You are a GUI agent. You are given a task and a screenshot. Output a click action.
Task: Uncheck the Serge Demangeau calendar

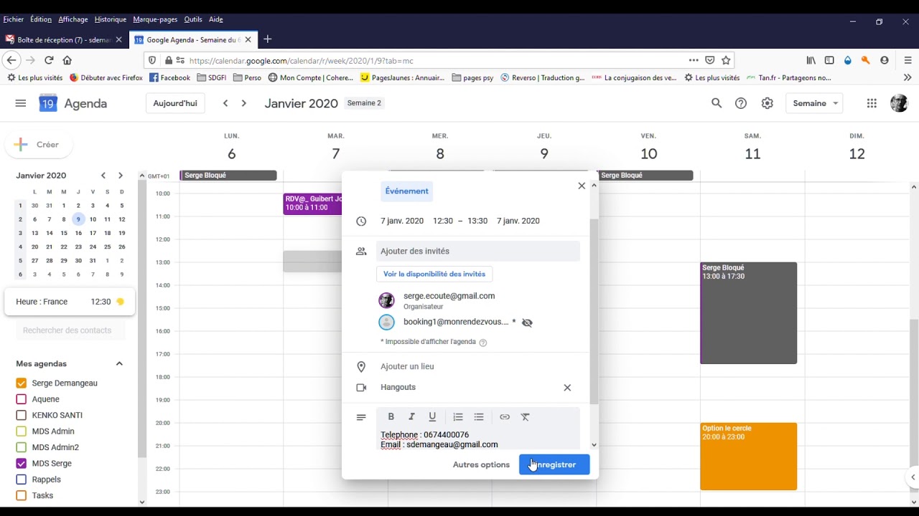[x=21, y=383]
